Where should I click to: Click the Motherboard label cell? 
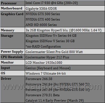pyautogui.click(x=12, y=8)
